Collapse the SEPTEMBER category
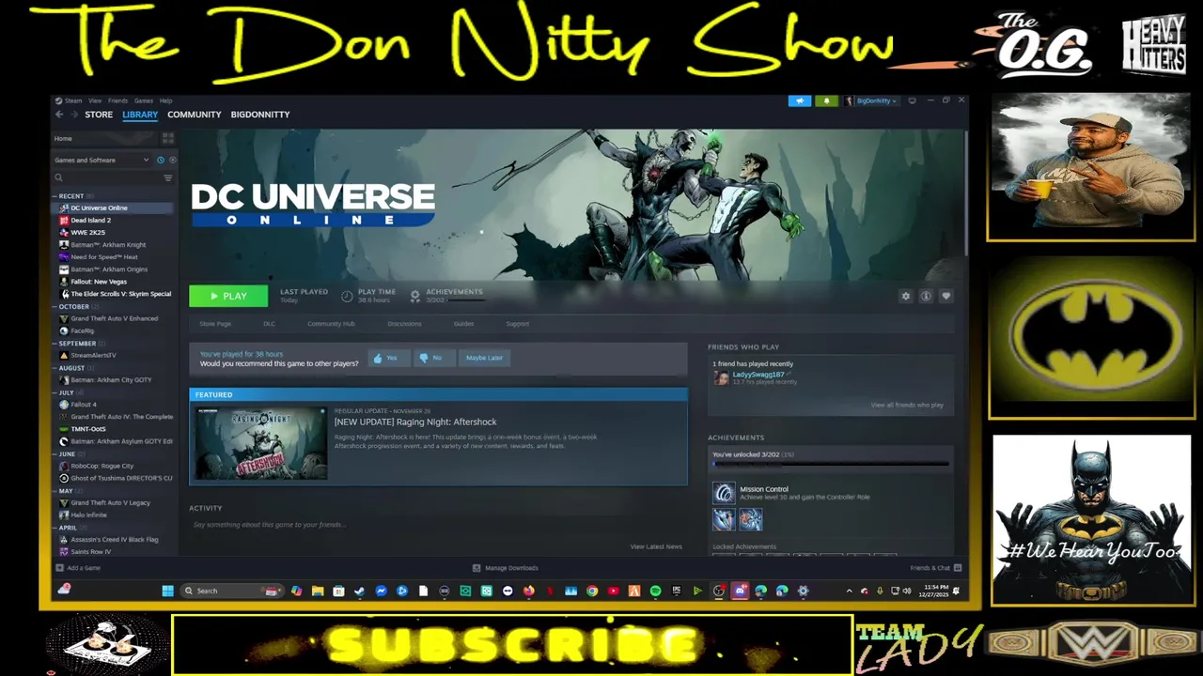The height and width of the screenshot is (676, 1203). tap(76, 344)
